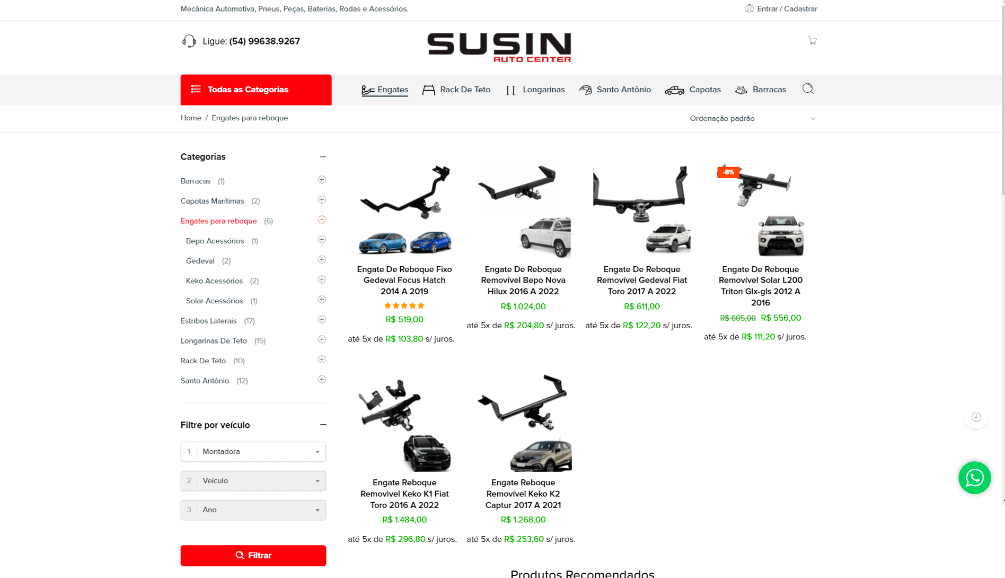The width and height of the screenshot is (1005, 578).
Task: Go to Longarinas menu item
Action: [x=535, y=90]
